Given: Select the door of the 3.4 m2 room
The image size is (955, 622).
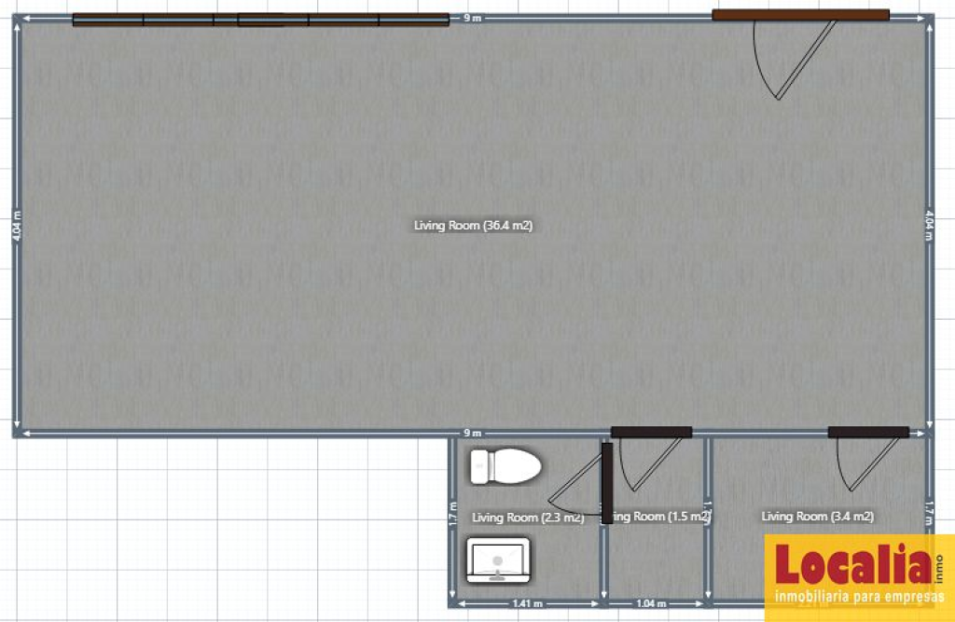Looking at the screenshot, I should point(868,458).
